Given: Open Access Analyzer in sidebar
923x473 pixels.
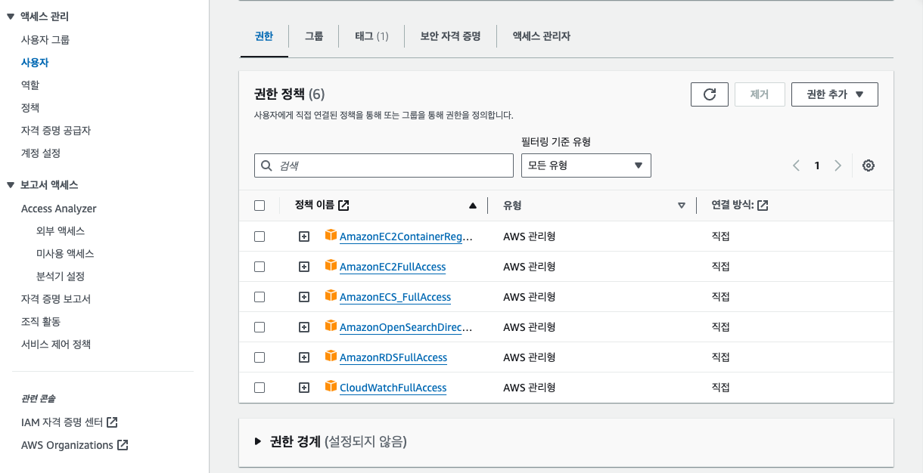Looking at the screenshot, I should [59, 209].
